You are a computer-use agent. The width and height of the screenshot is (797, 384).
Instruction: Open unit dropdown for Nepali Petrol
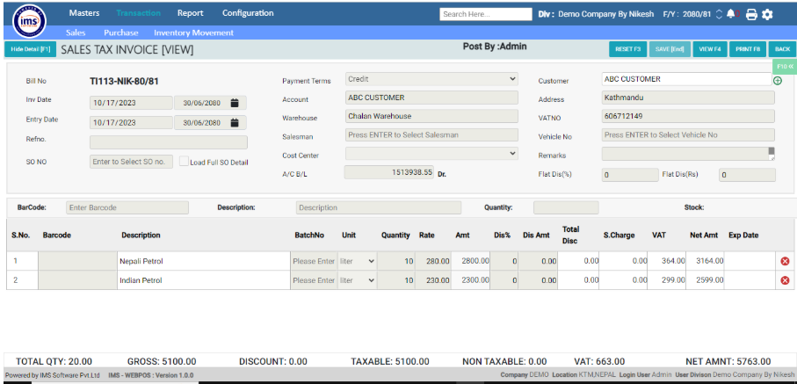tap(358, 261)
